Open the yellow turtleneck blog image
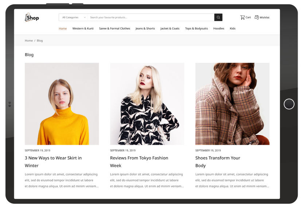This screenshot has width=301, height=207. coord(62,104)
